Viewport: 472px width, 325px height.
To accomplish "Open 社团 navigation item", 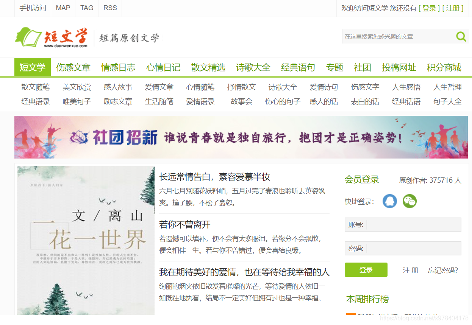I will click(363, 67).
